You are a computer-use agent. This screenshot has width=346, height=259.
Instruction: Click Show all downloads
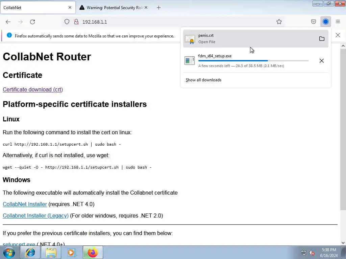pos(203,80)
